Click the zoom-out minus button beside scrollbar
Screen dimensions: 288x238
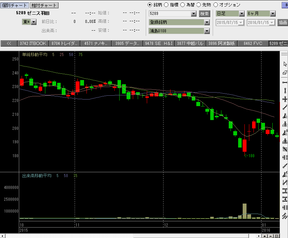pyautogui.click(x=271, y=236)
